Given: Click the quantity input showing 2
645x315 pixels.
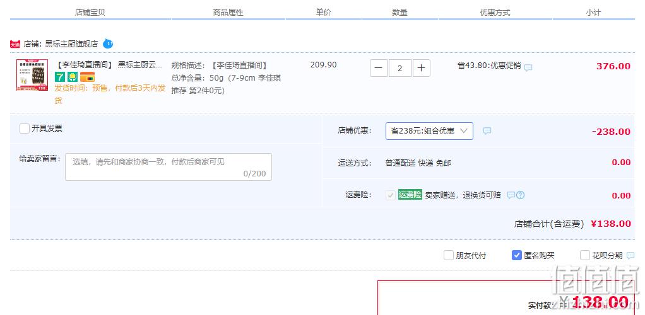Looking at the screenshot, I should [400, 68].
